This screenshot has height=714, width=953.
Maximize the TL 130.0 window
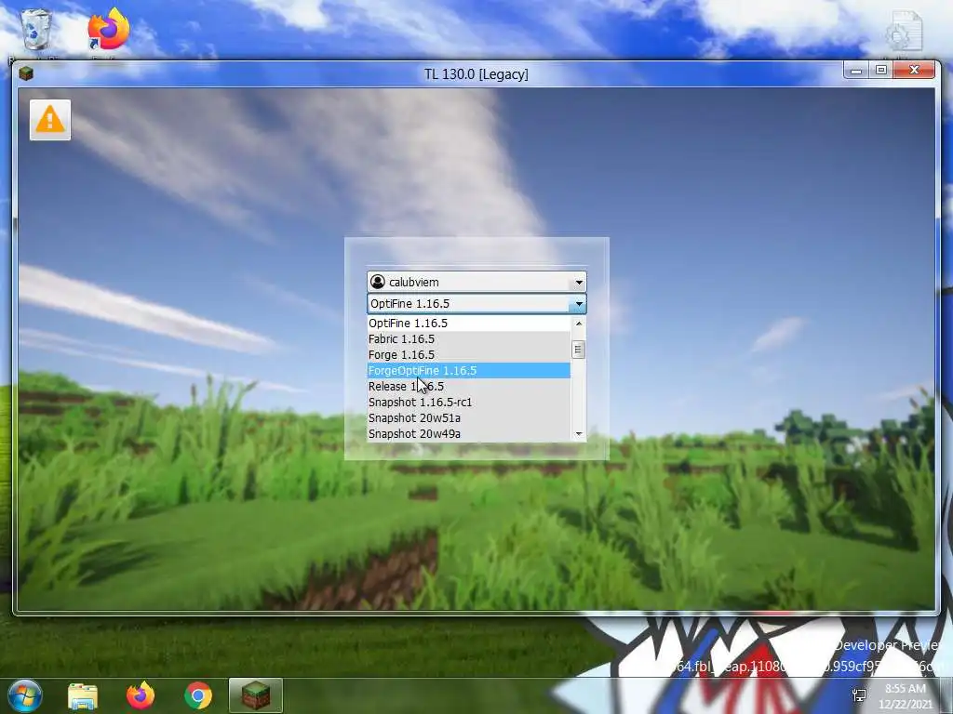tap(881, 71)
